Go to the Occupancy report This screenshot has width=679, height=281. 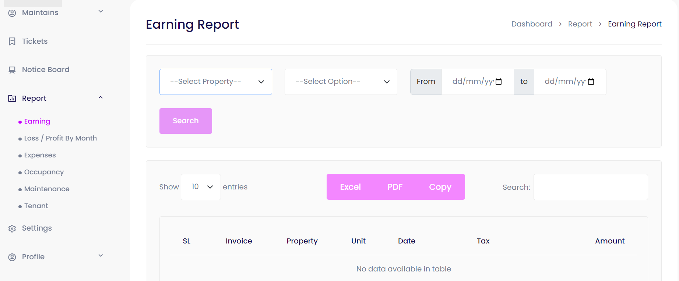[x=44, y=172]
